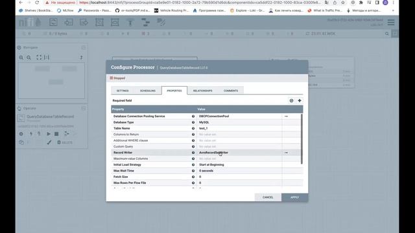The height and width of the screenshot is (233, 415).
Task: Collapse the Operate panel
Action: pyautogui.click(x=84, y=108)
